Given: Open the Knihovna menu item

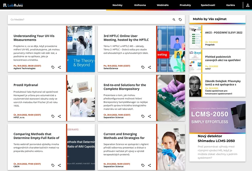Looking at the screenshot, I should (x=140, y=5).
